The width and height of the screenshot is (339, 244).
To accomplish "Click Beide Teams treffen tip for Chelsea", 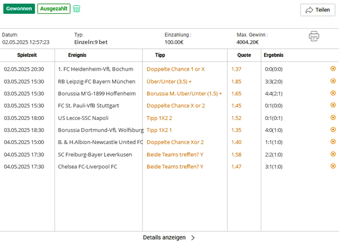I will (x=175, y=166).
